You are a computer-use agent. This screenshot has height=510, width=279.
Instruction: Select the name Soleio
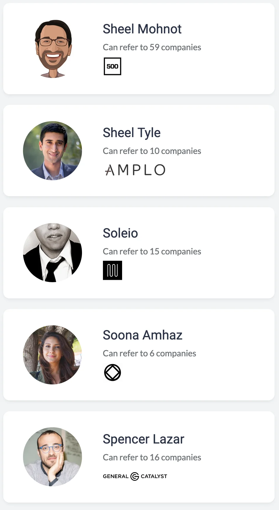coord(120,233)
